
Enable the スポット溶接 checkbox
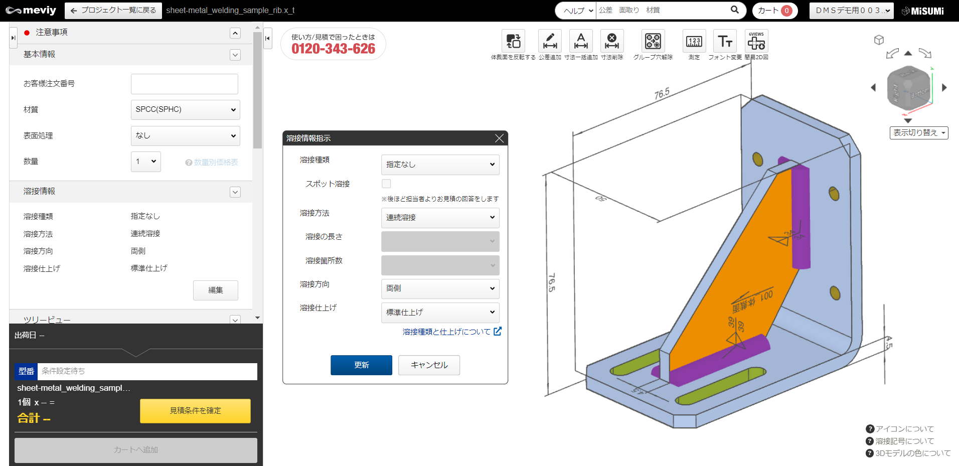386,184
